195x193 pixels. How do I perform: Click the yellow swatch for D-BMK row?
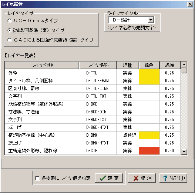[x=149, y=135]
